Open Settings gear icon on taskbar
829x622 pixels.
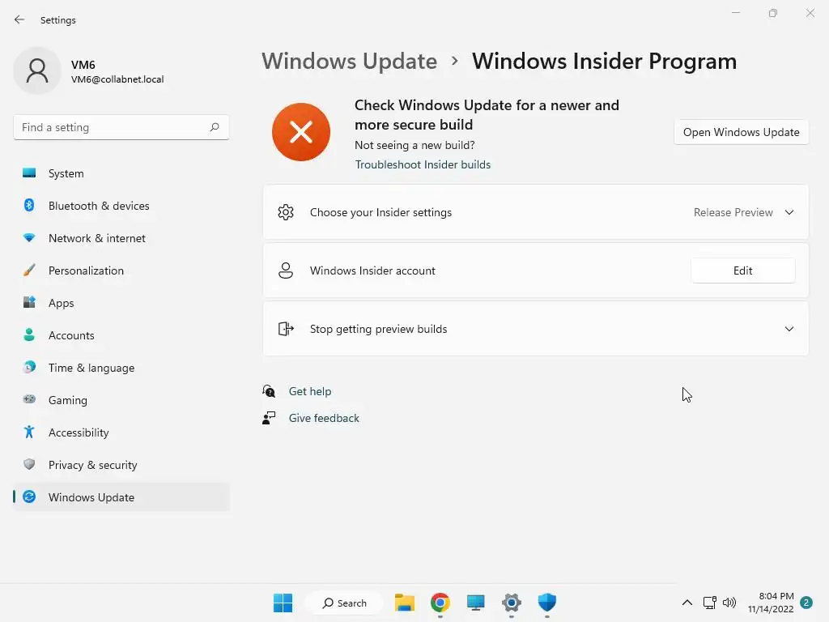click(x=512, y=603)
